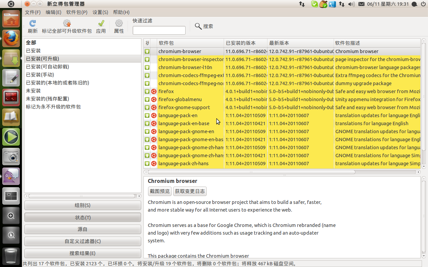Open the workspace switcher launcher icon
The height and width of the screenshot is (267, 428).
[11, 196]
